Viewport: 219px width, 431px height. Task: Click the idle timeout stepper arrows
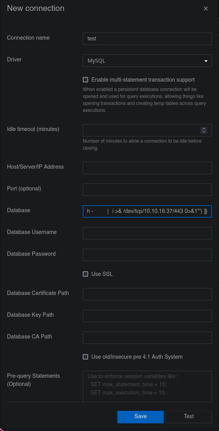click(203, 130)
